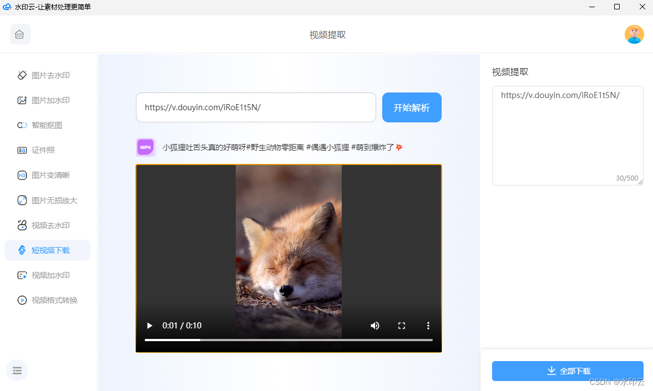653x391 pixels.
Task: Click the picture icon beside 图片加水印
Action: 22,100
